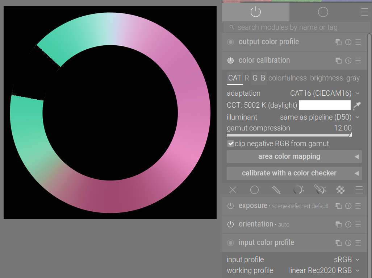Switch to the brightness tab
372x278 pixels.
[x=326, y=78]
